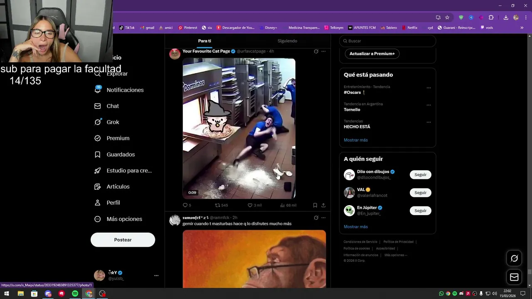Repost the Cat Page post
Image resolution: width=532 pixels, height=299 pixels.
coord(221,205)
